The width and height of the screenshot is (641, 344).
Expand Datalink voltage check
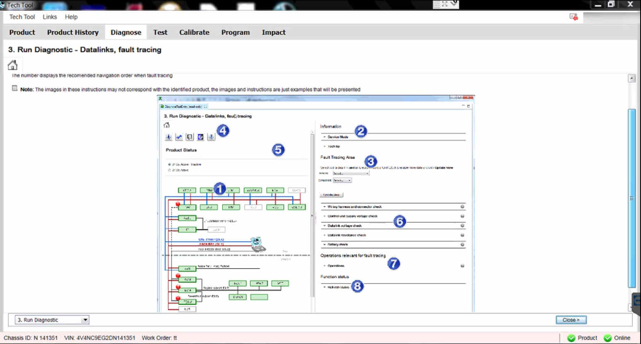325,226
